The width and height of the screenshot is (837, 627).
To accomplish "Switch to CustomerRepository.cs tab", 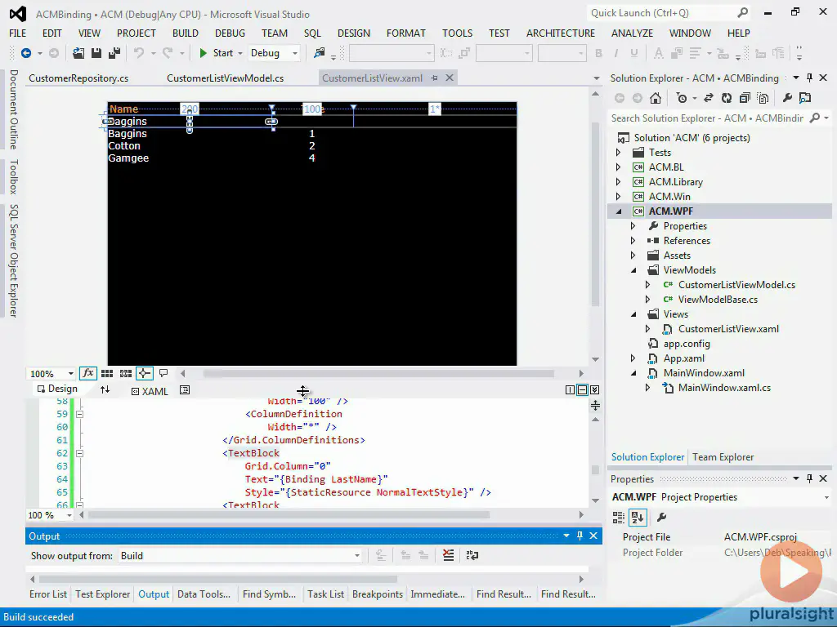I will click(x=78, y=78).
